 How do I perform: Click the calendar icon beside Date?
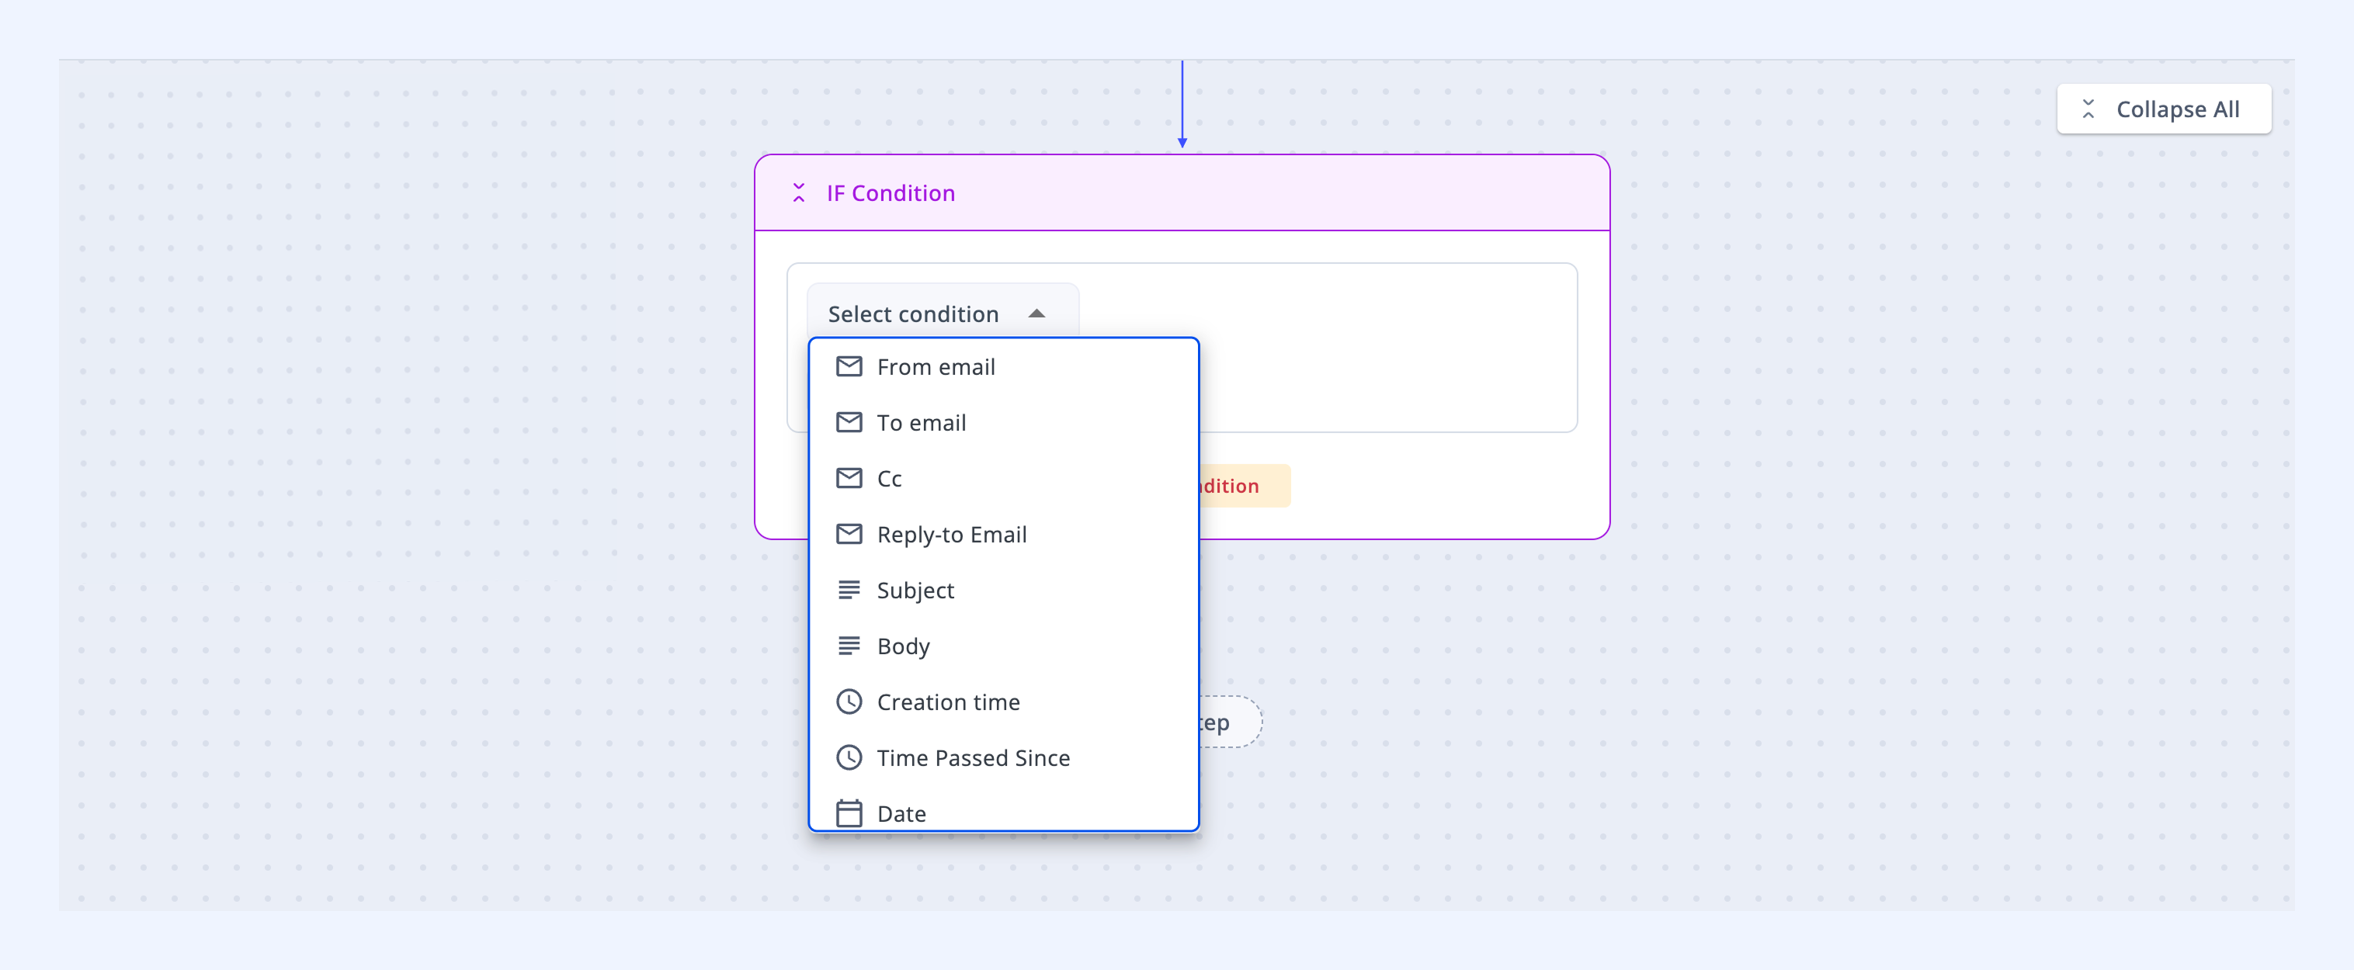coord(849,813)
